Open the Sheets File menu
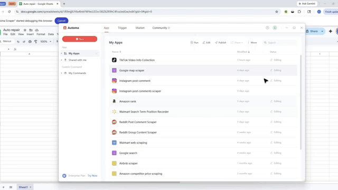 click(5, 34)
